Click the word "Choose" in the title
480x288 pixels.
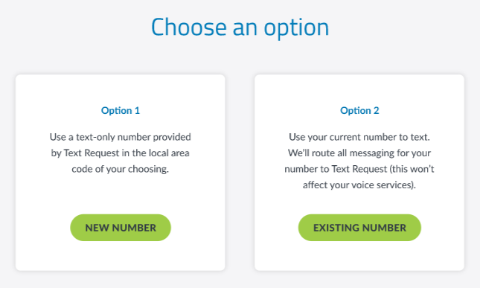point(189,28)
